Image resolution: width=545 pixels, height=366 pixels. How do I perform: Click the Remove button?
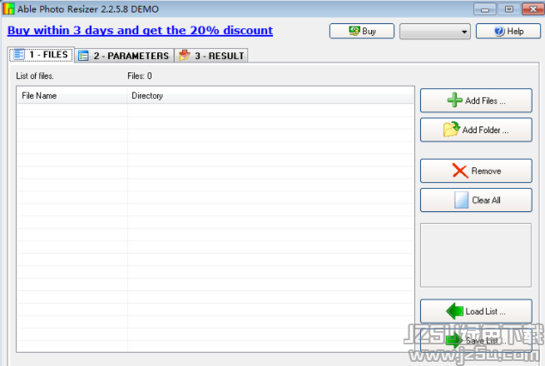click(x=476, y=171)
